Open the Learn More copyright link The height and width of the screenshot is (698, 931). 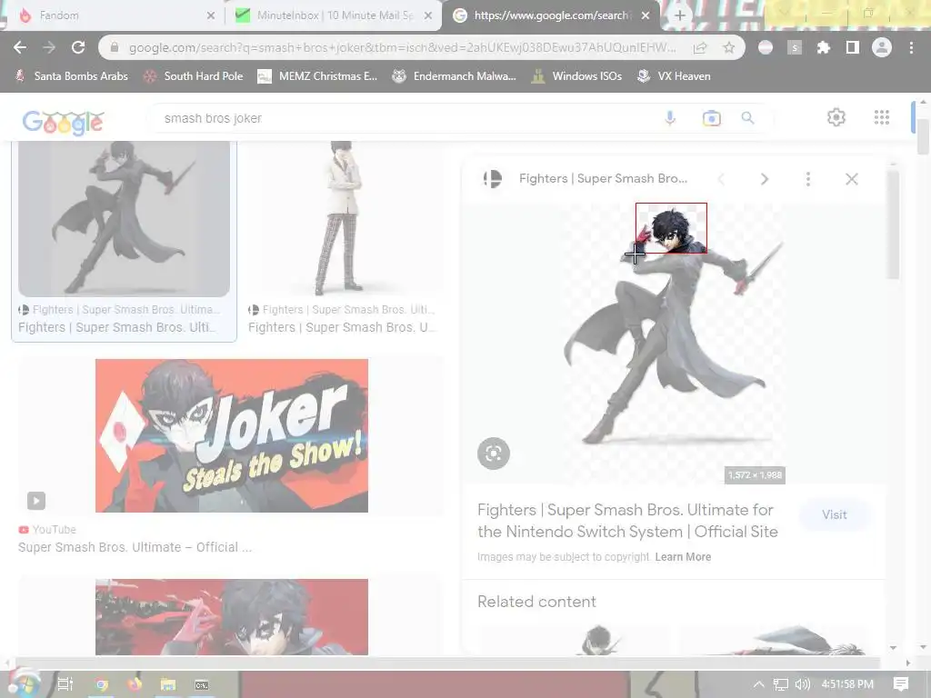[683, 557]
